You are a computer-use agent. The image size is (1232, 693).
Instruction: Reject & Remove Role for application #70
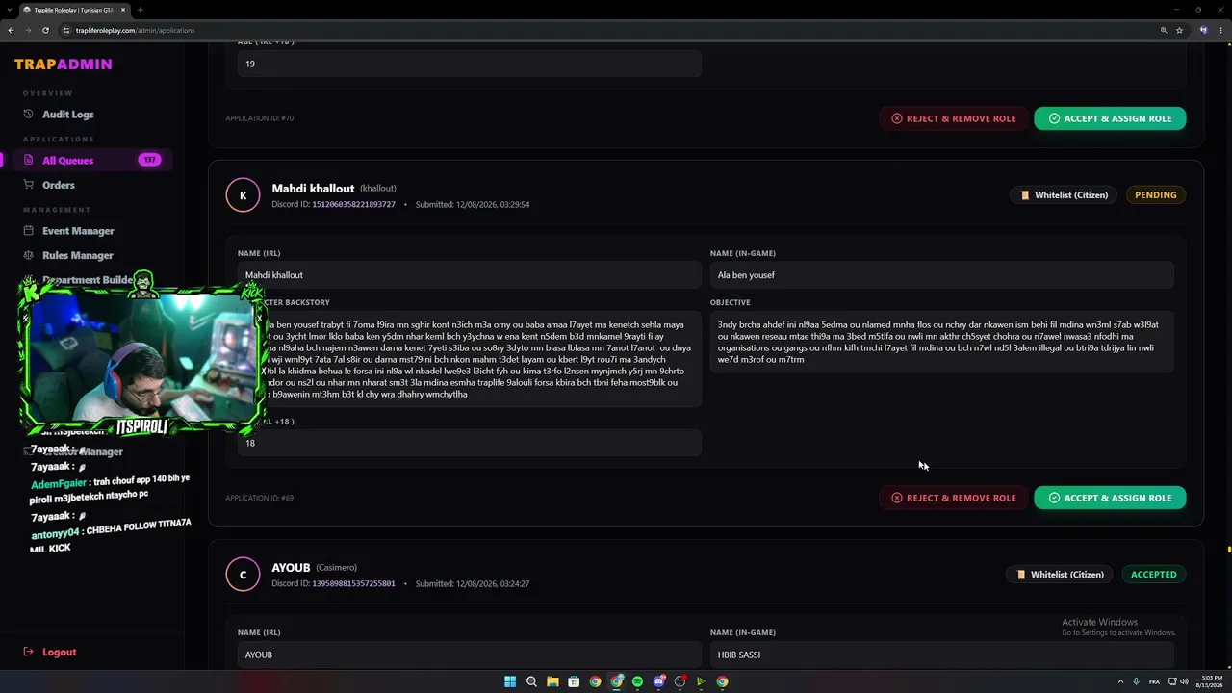click(x=953, y=118)
